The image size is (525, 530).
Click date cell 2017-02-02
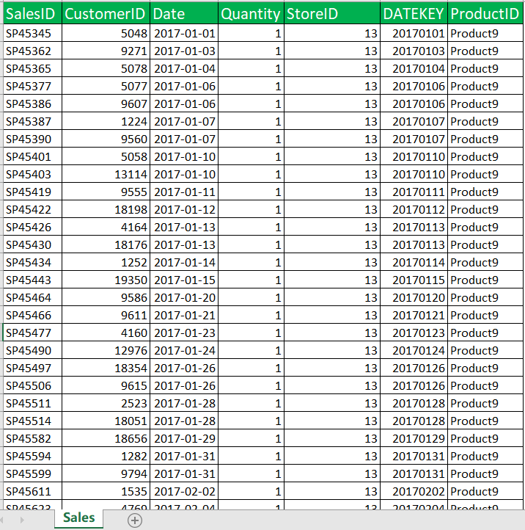point(184,491)
